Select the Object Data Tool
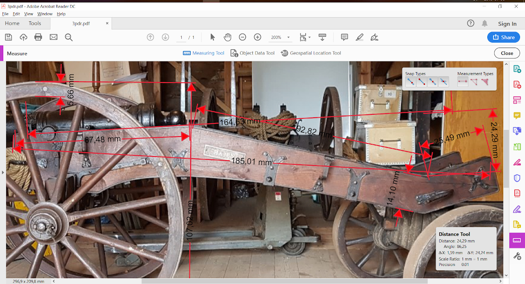This screenshot has height=284, width=525. 253,53
